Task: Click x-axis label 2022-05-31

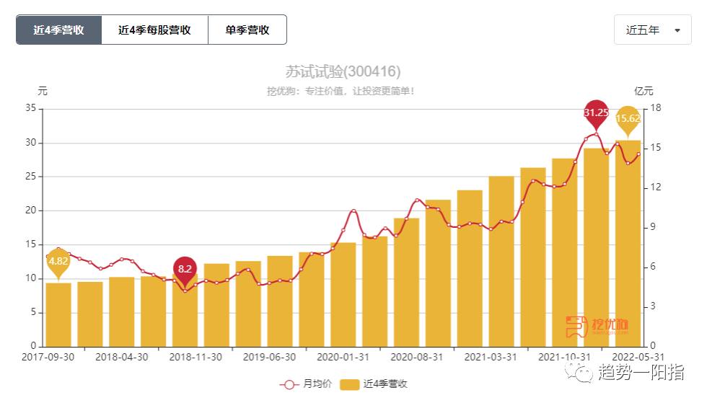Action: point(638,357)
